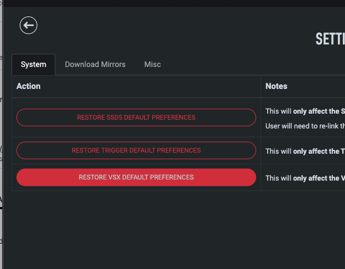
Task: Click Restore SSD5 Default Preferences button
Action: [136, 117]
